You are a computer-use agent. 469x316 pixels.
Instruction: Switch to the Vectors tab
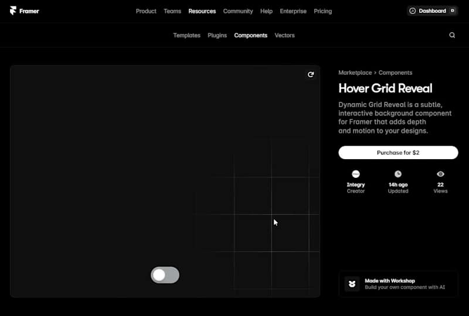coord(284,35)
